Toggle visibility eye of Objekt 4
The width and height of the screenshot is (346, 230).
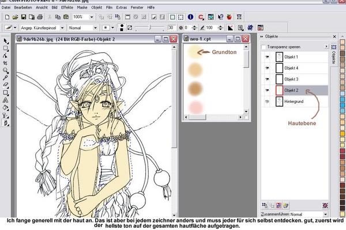pyautogui.click(x=267, y=68)
